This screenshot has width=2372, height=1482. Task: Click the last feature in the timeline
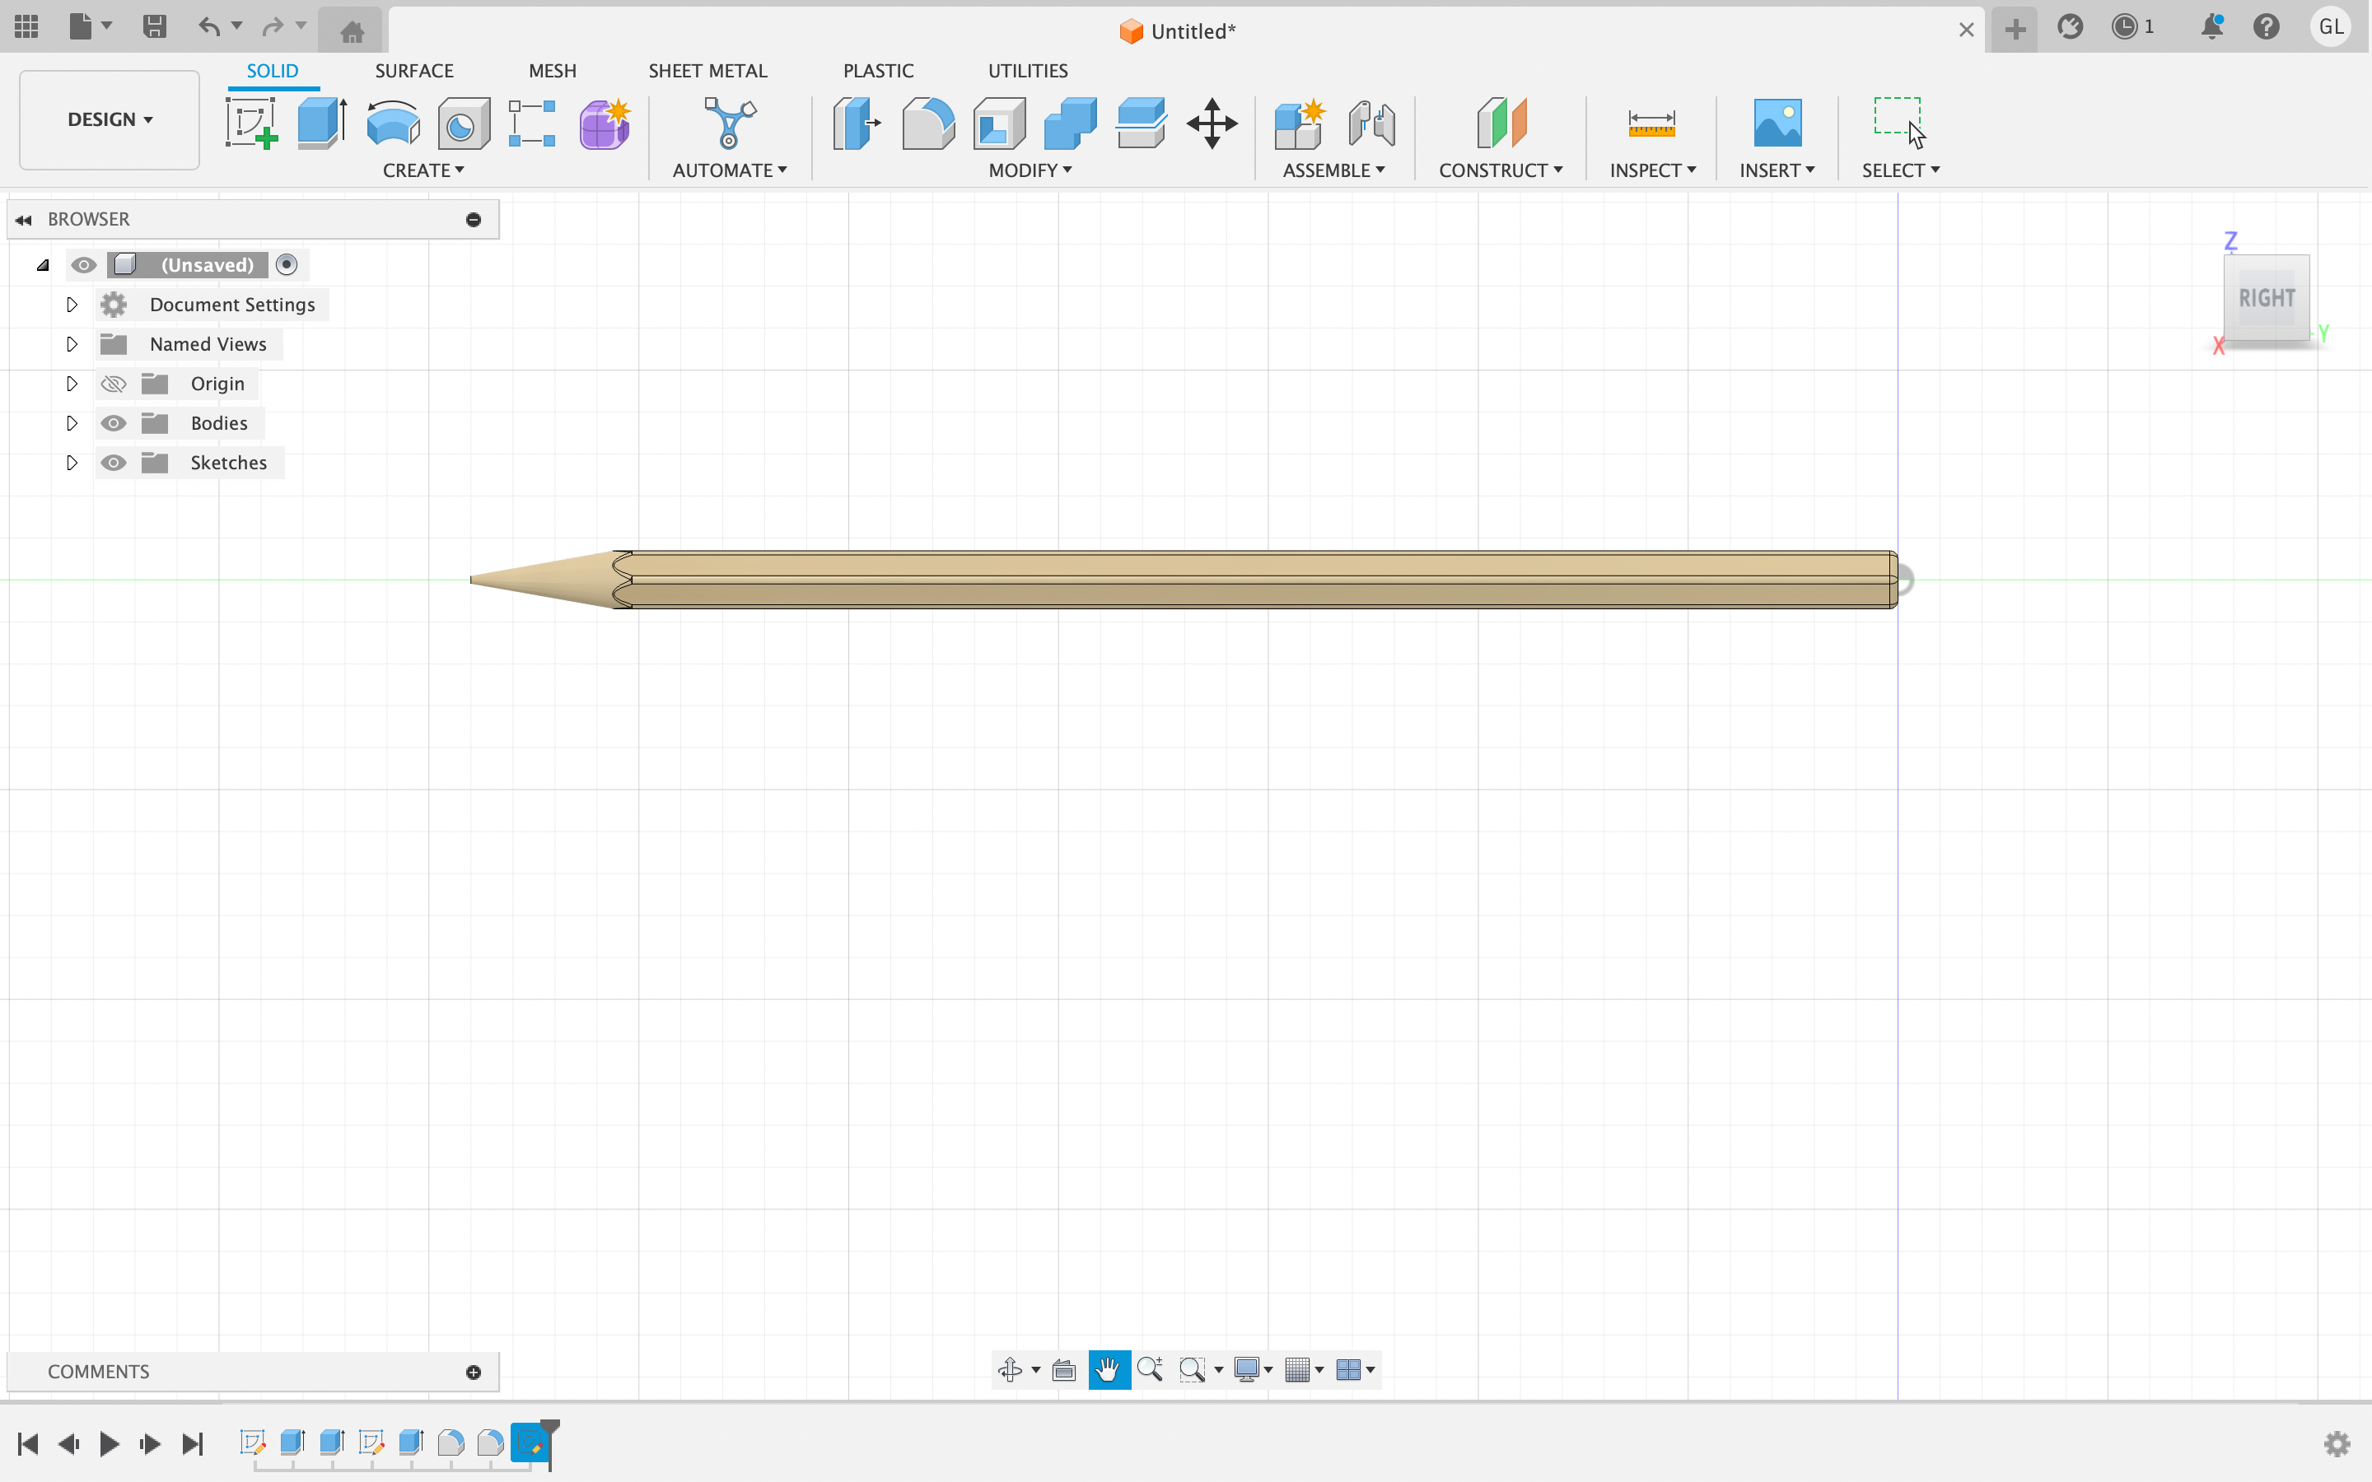(x=530, y=1442)
